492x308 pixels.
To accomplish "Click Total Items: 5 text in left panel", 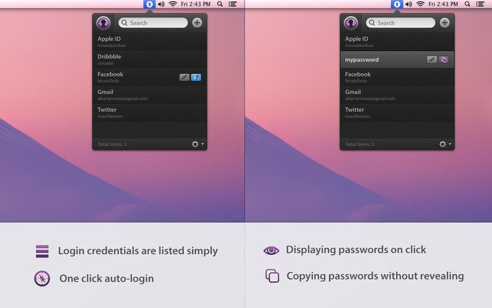I will point(113,144).
